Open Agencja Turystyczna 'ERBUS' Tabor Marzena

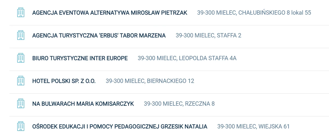[99, 35]
